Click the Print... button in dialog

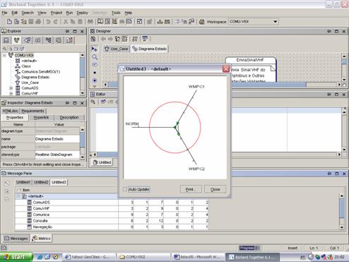191,189
